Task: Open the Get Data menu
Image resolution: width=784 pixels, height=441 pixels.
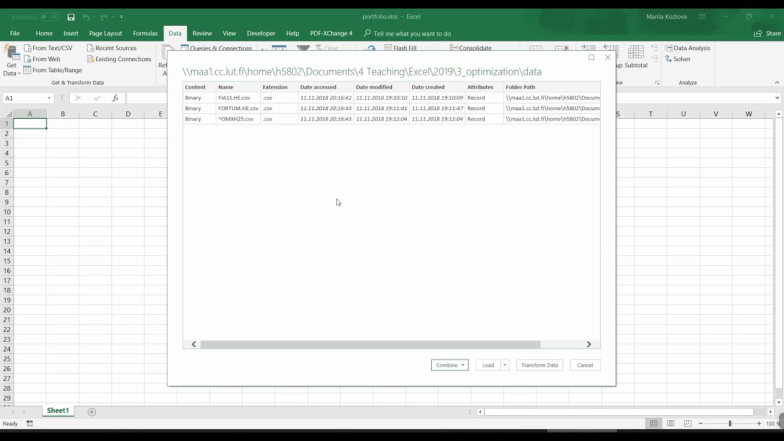Action: click(x=12, y=61)
